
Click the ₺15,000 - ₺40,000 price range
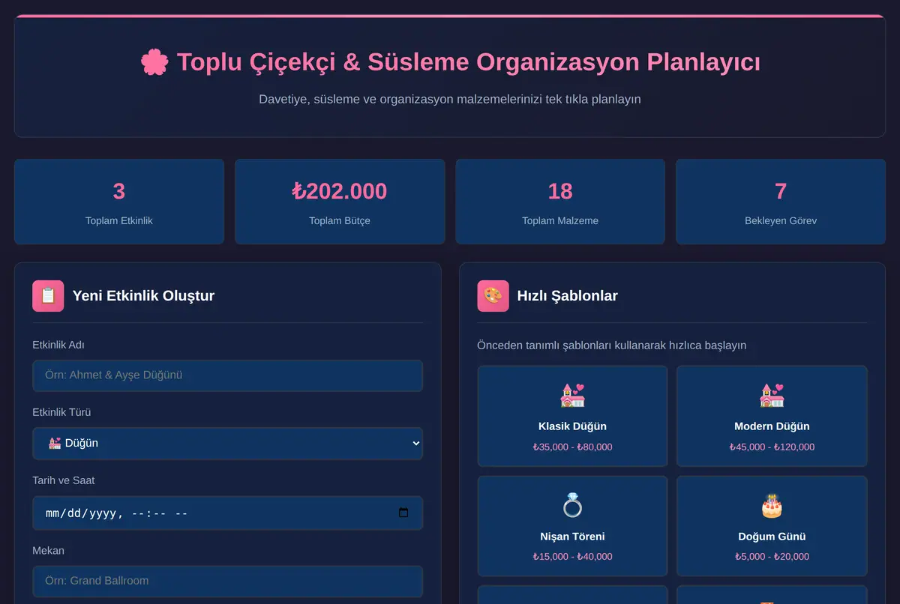click(x=572, y=557)
